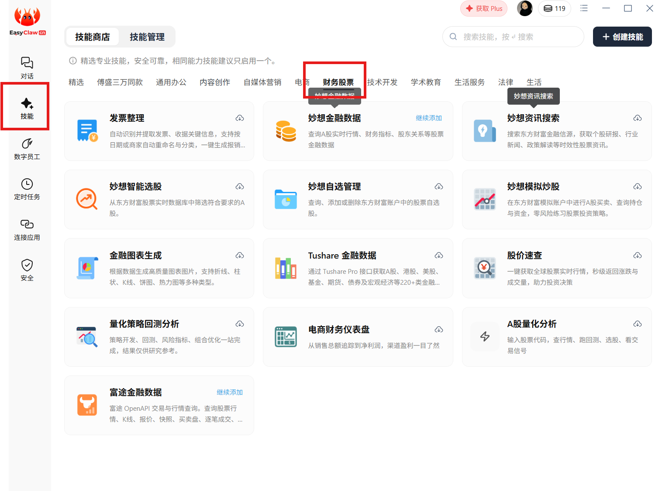Download the 妙想智能选股 skill via cloud icon
The image size is (662, 491).
[x=240, y=187]
